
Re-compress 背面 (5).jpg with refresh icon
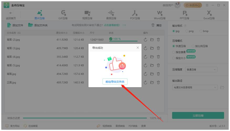pyautogui.click(x=145, y=65)
